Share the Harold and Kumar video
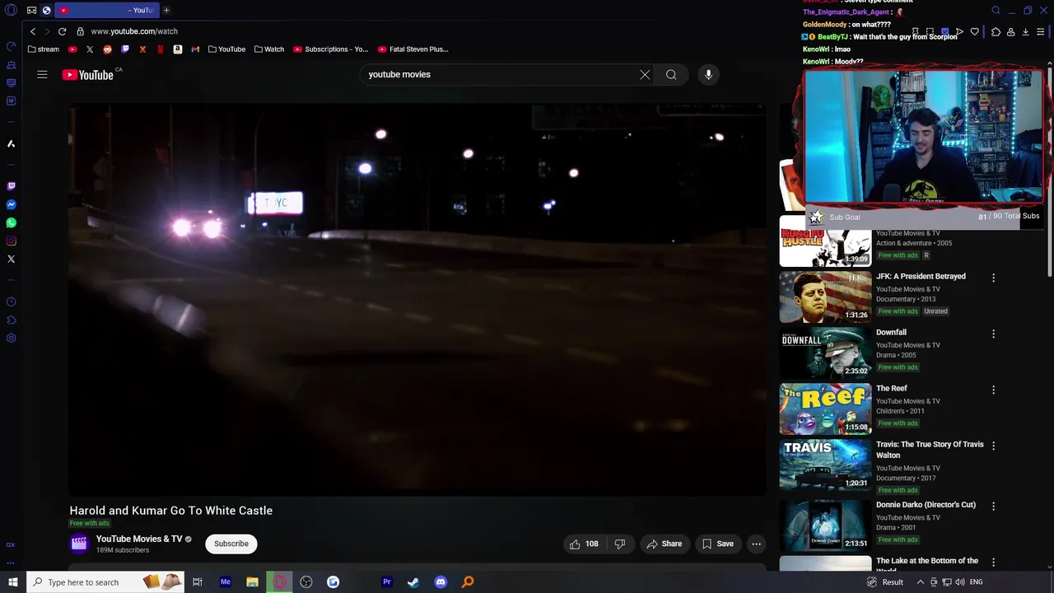1054x593 pixels. [665, 544]
